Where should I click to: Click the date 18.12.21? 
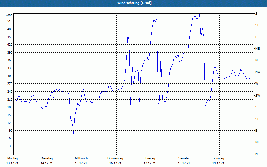[184, 163]
